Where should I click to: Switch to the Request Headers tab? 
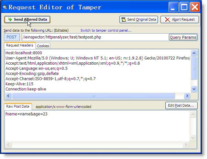click(19, 46)
